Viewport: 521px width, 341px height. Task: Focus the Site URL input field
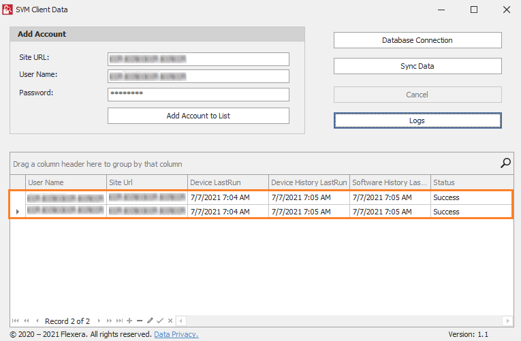(x=198, y=59)
